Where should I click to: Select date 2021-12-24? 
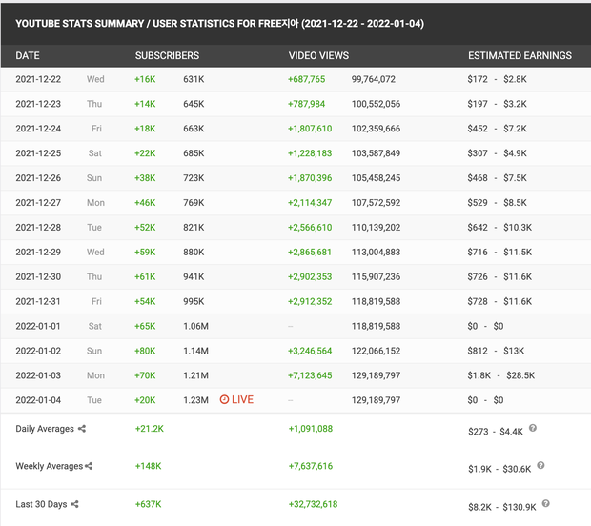pyautogui.click(x=38, y=129)
